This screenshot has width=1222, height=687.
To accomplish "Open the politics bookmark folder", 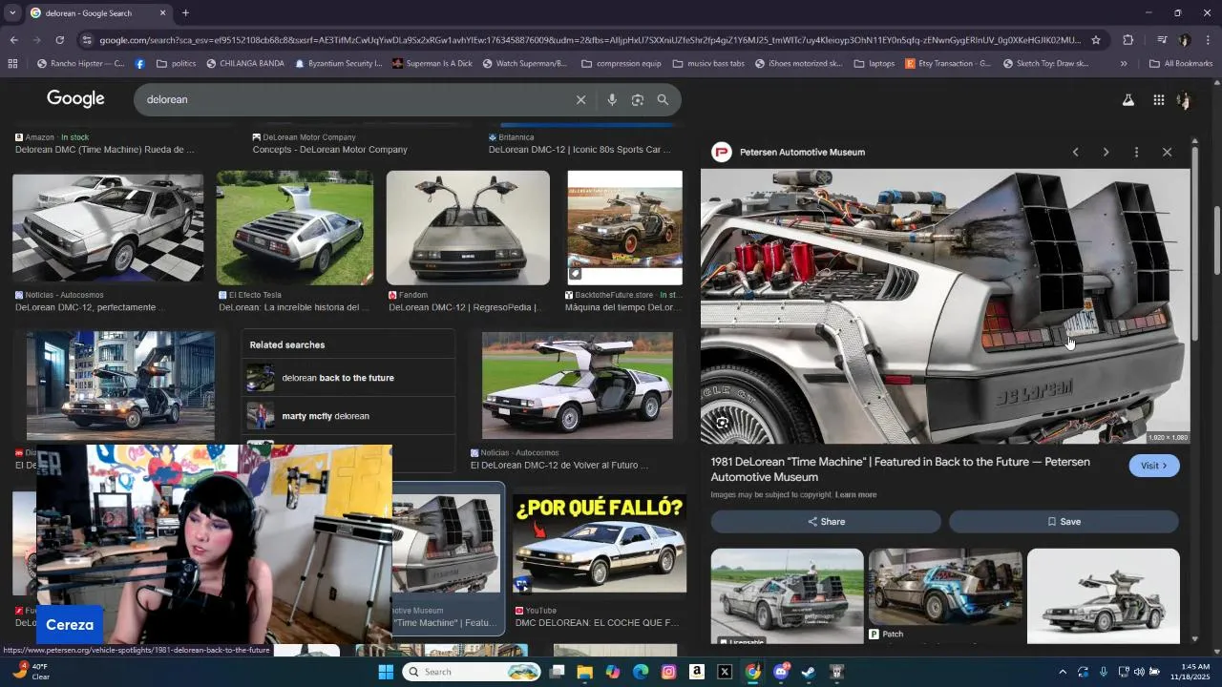I will tap(176, 64).
